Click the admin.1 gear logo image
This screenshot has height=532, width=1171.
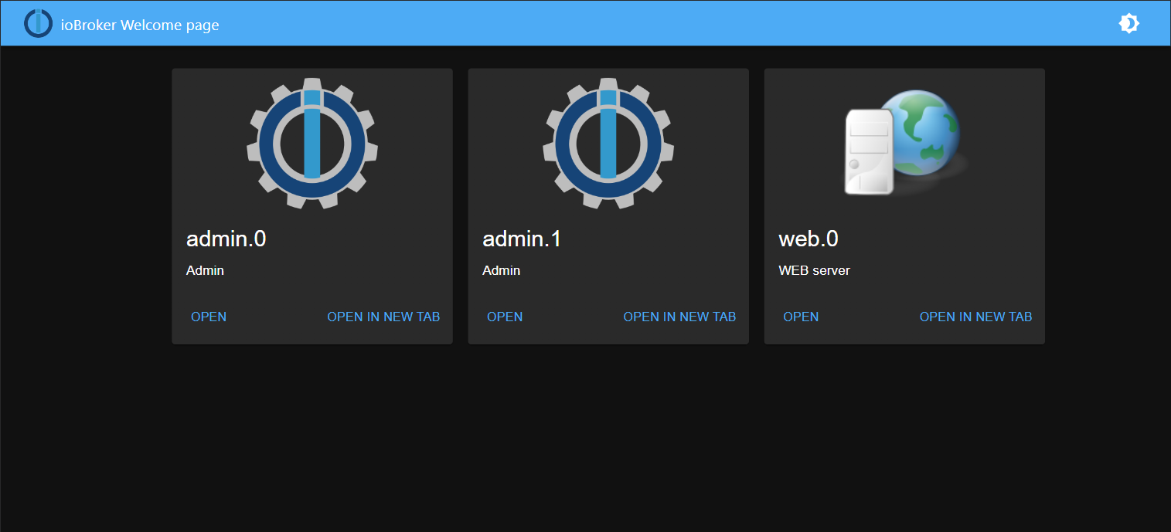point(608,143)
